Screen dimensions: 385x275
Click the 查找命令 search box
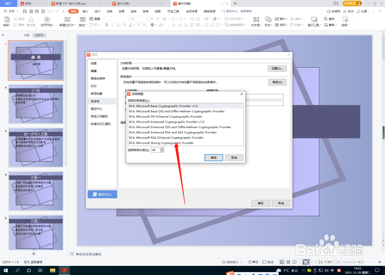click(237, 11)
